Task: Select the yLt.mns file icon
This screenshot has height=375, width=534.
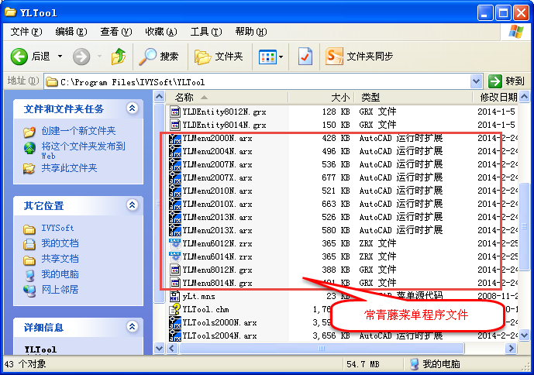Action: pyautogui.click(x=174, y=296)
